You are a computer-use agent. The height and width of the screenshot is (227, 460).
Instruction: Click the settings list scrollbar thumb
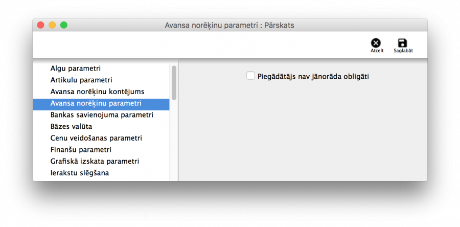(x=174, y=83)
